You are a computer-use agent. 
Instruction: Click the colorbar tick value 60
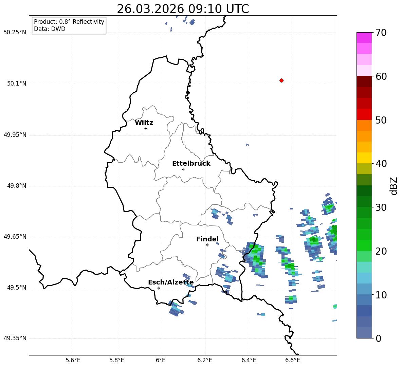(381, 76)
